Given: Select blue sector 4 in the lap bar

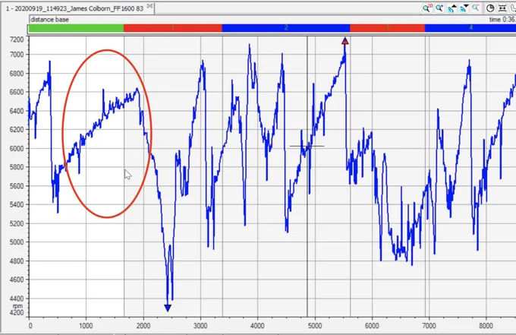Looking at the screenshot, I should tap(470, 28).
